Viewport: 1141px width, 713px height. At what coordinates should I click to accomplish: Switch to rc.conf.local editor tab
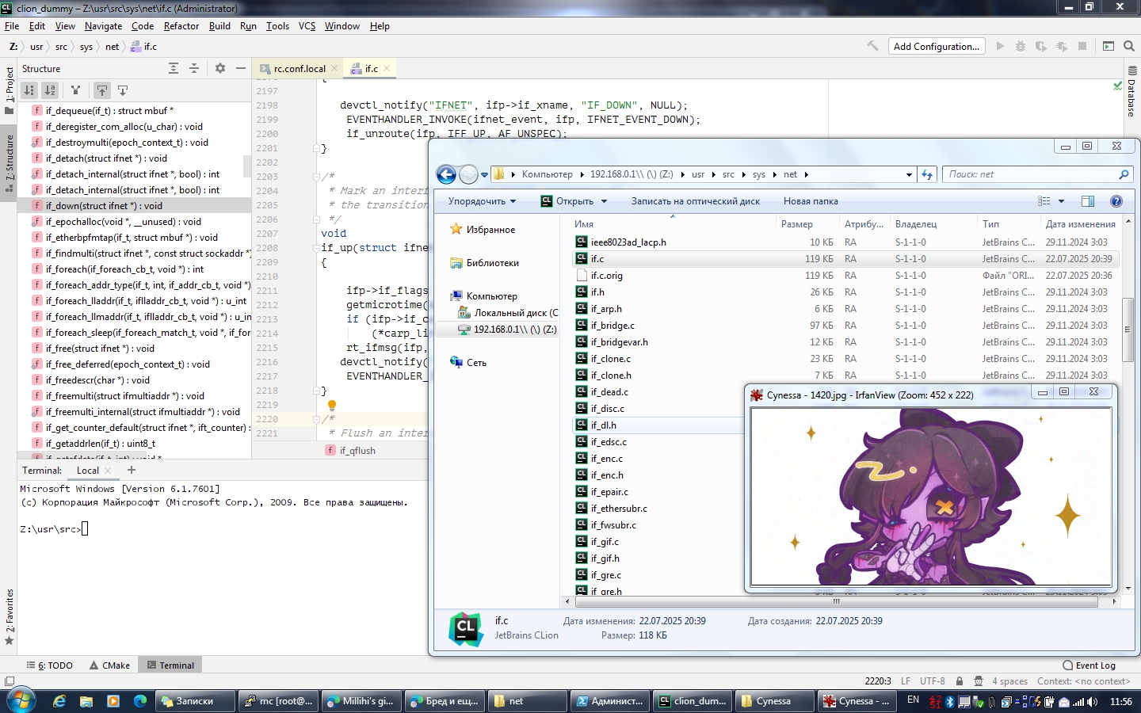pos(300,69)
